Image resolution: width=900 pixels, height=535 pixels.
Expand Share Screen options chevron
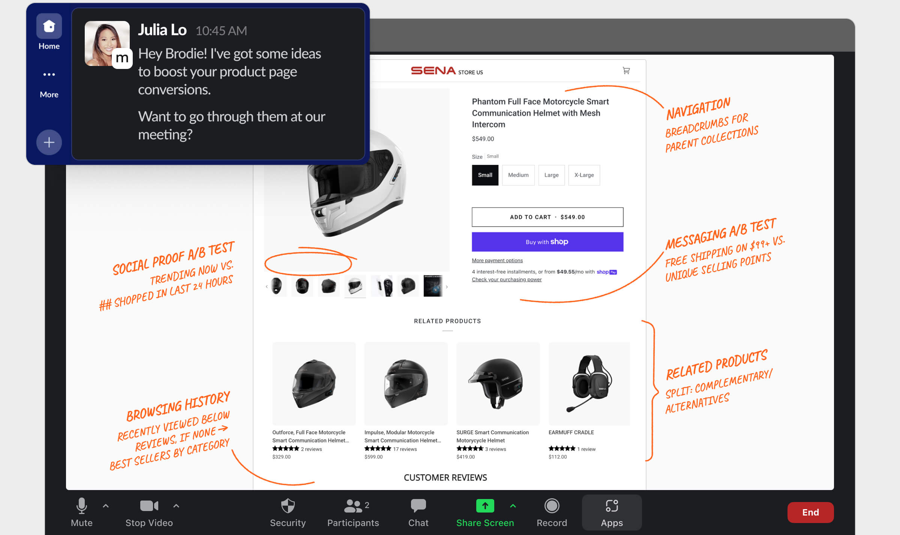point(513,506)
